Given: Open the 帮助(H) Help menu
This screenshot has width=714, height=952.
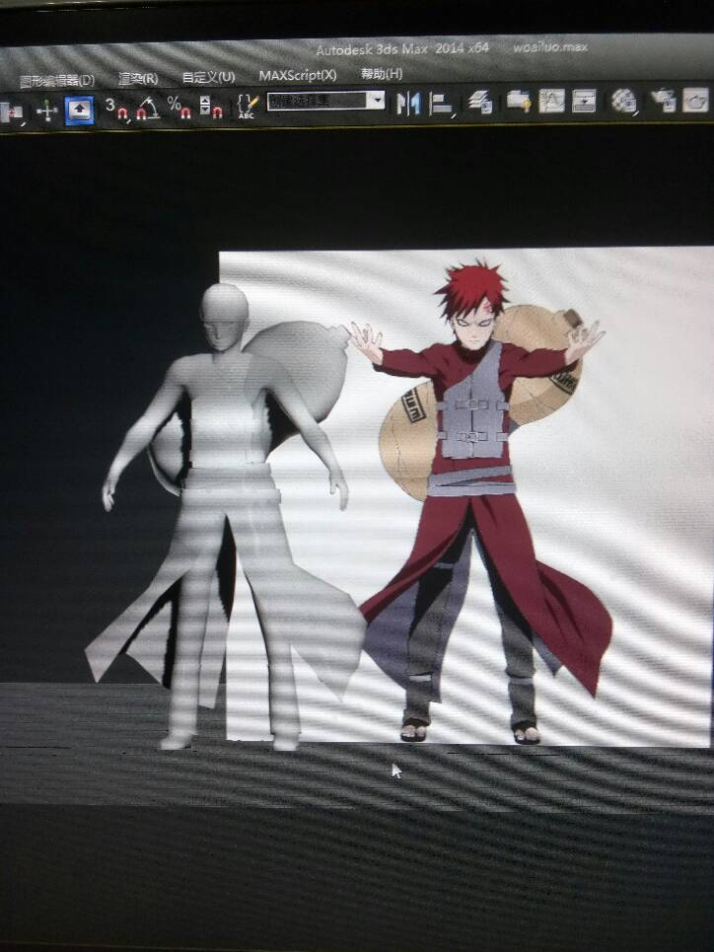Looking at the screenshot, I should tap(382, 73).
